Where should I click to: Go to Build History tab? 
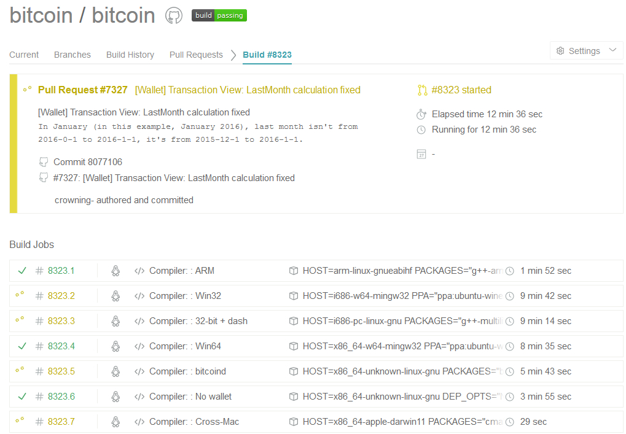[x=130, y=55]
